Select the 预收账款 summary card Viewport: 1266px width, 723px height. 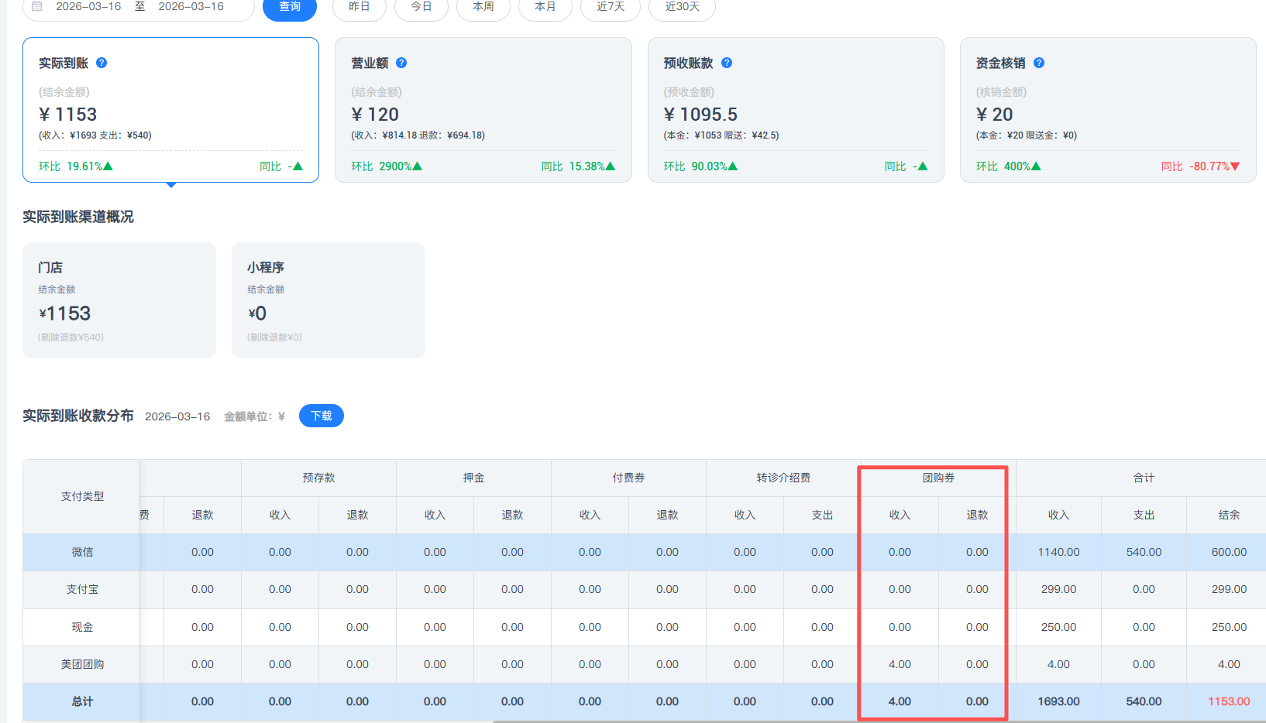[x=795, y=109]
